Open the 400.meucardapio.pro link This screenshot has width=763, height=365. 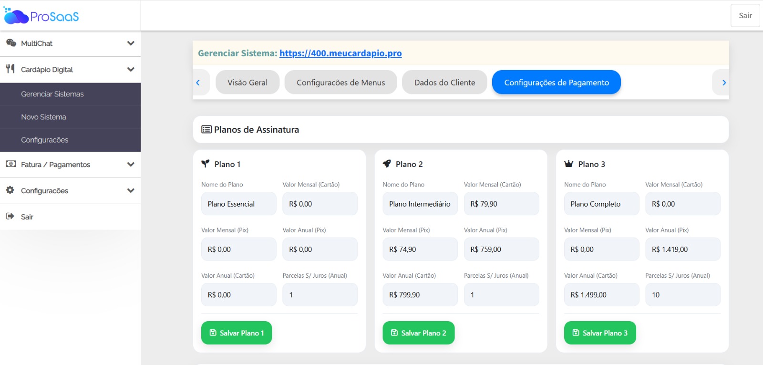tap(340, 53)
